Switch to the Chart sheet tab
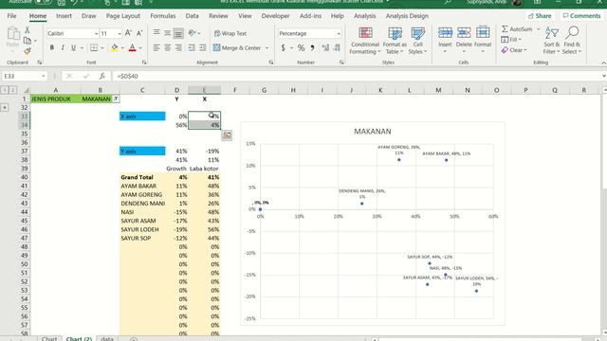The width and height of the screenshot is (607, 341). [x=49, y=338]
